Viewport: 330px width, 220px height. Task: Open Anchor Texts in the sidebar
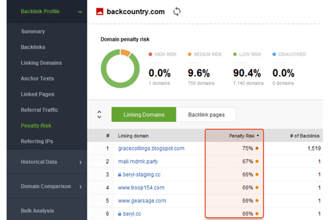coord(37,79)
